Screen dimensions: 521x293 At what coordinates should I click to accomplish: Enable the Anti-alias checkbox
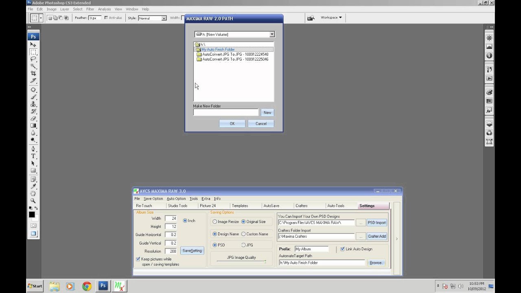tap(106, 18)
